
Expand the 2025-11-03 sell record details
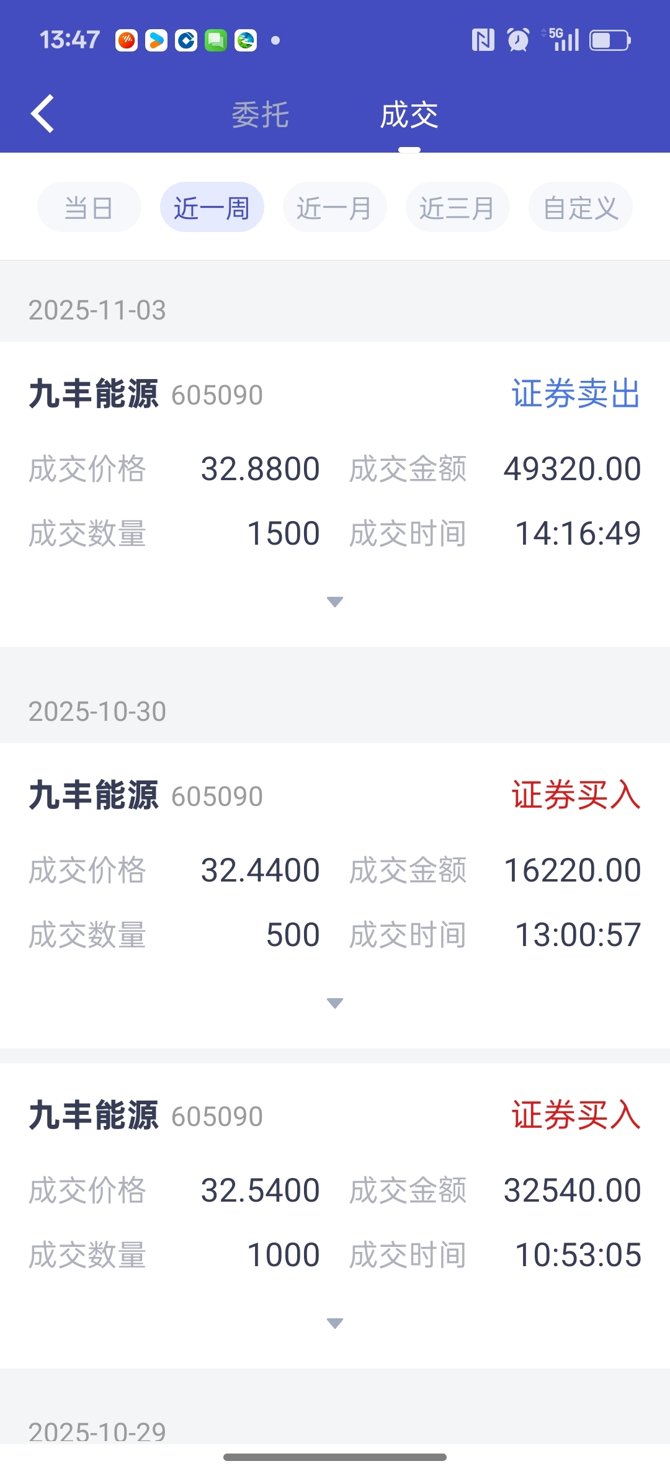pos(335,602)
